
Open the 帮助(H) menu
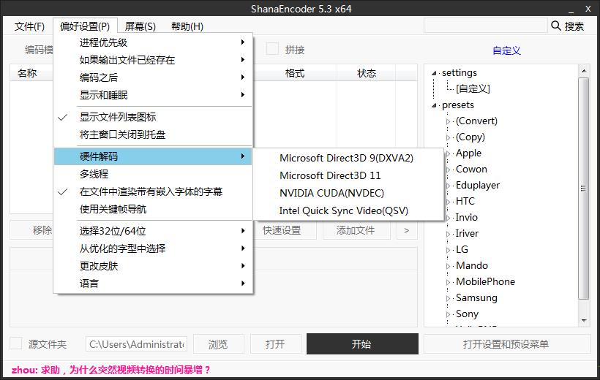[187, 26]
